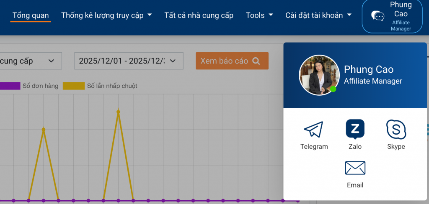Expand the Tools dropdown menu
429x204 pixels.
(x=259, y=15)
